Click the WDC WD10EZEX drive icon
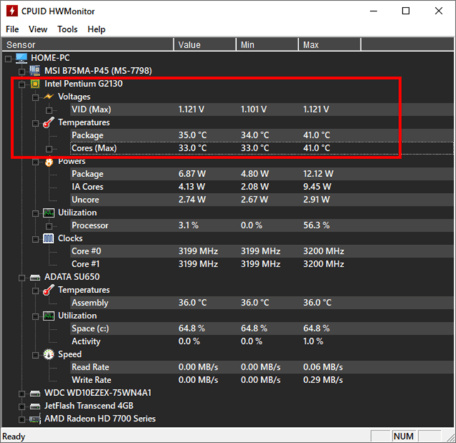Screen dimensions: 456x443 click(35, 393)
